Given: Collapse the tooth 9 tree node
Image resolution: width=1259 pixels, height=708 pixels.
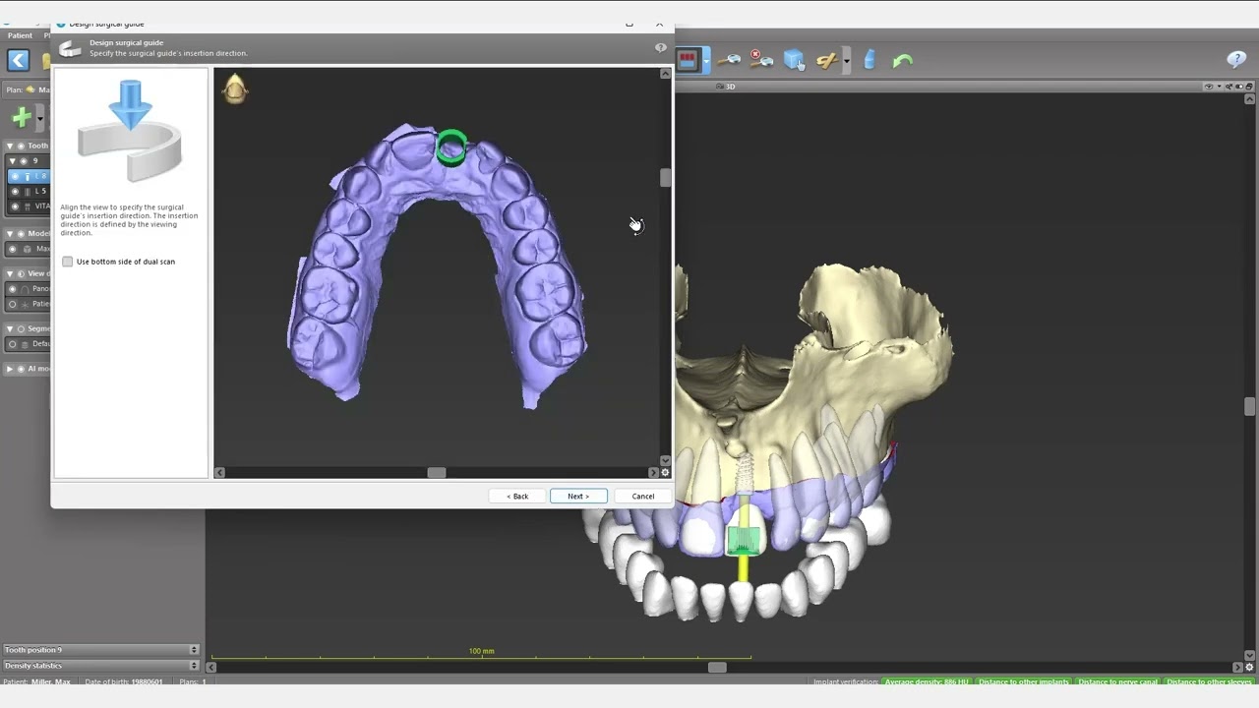Looking at the screenshot, I should tap(13, 161).
